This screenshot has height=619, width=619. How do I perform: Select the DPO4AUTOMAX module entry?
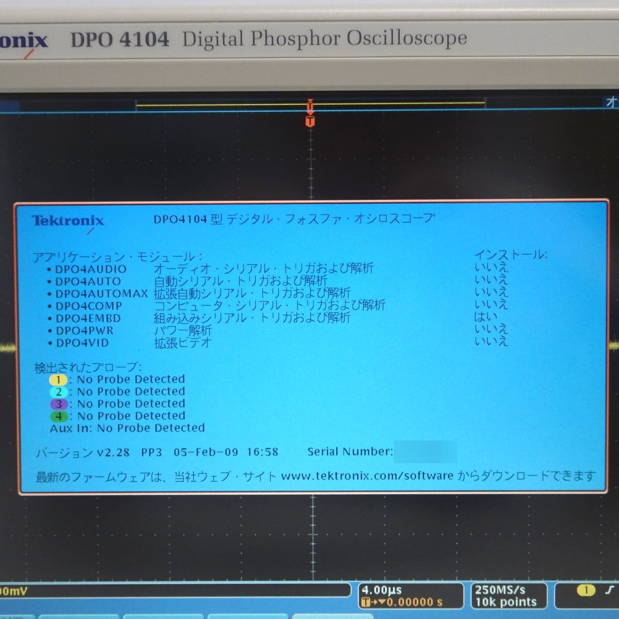tap(102, 294)
